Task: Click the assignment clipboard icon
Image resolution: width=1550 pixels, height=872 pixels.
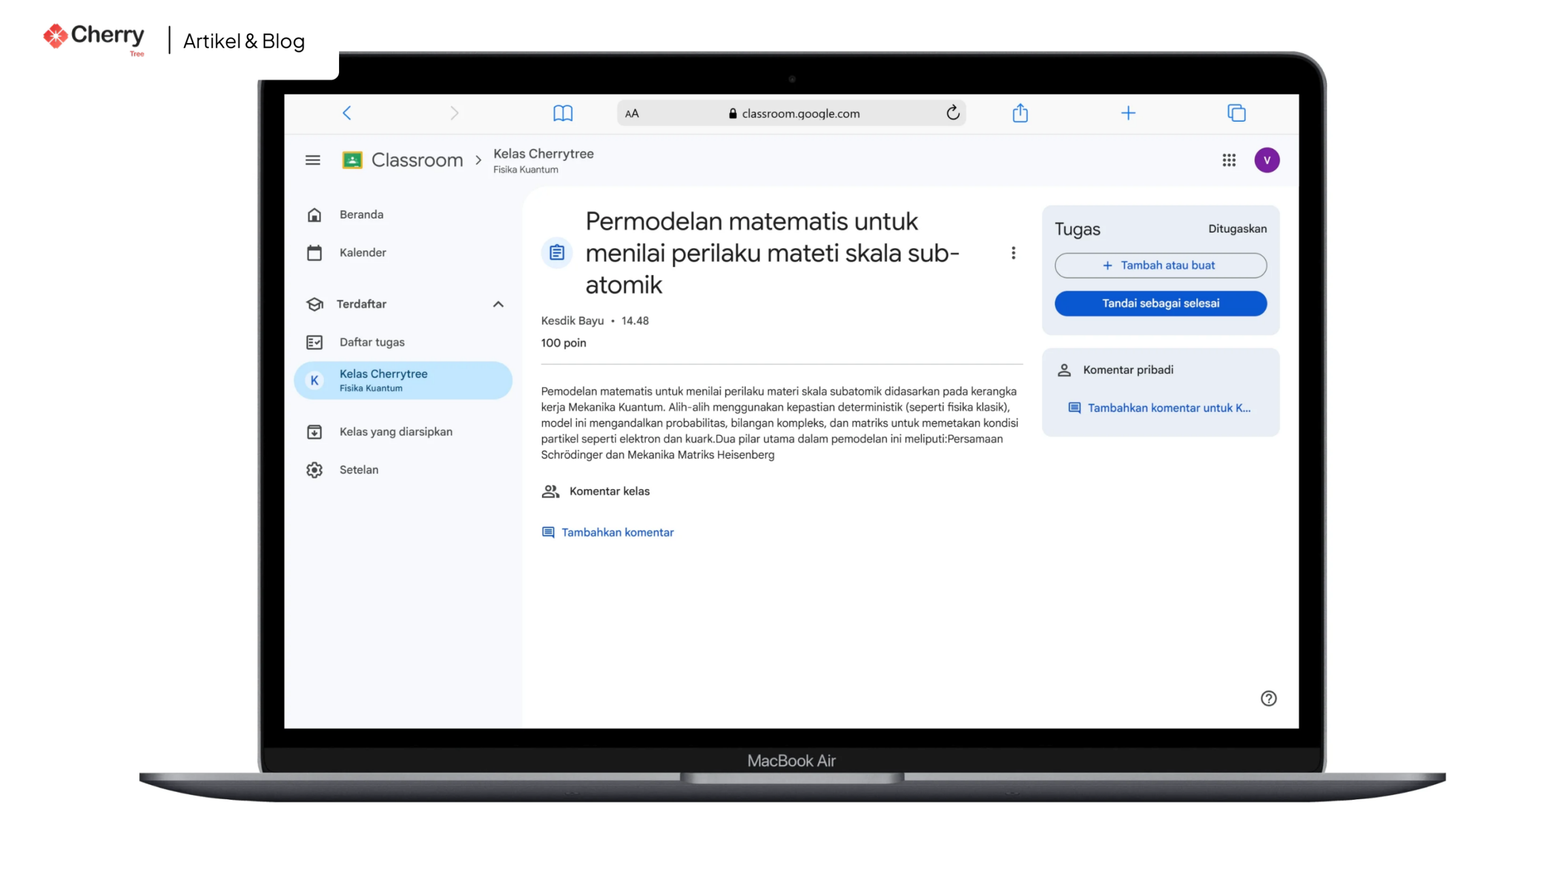Action: click(556, 253)
